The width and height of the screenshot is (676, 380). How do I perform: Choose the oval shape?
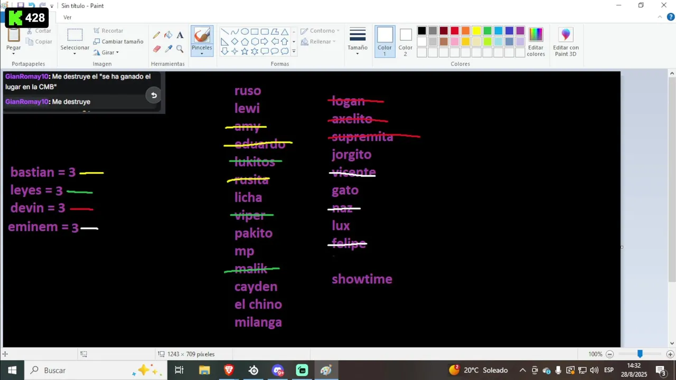pos(245,32)
